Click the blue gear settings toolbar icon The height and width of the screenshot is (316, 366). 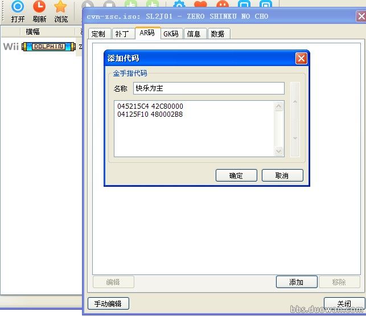pos(179,5)
